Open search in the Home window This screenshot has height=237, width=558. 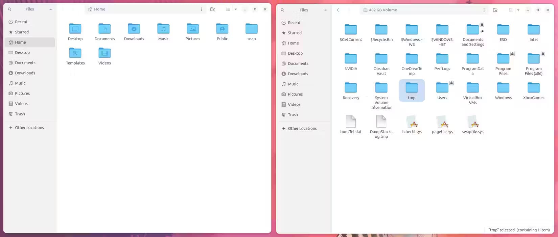9,9
